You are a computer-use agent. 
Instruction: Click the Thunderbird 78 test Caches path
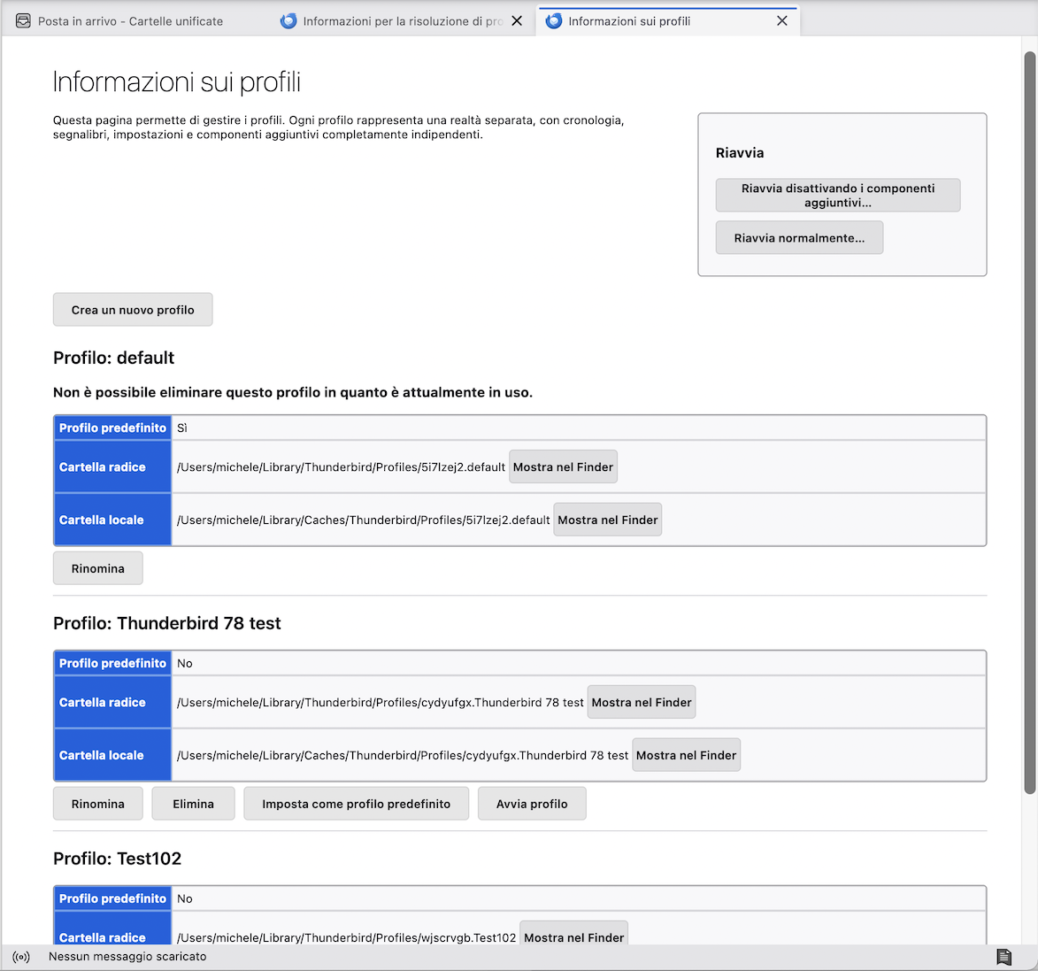[x=403, y=755]
